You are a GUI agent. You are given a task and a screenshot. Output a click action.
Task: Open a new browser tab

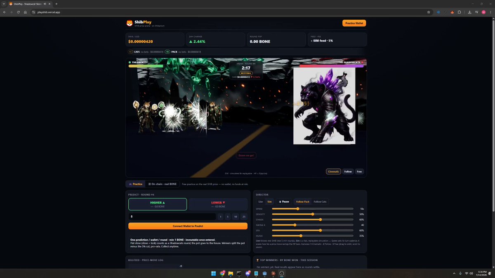[56, 4]
